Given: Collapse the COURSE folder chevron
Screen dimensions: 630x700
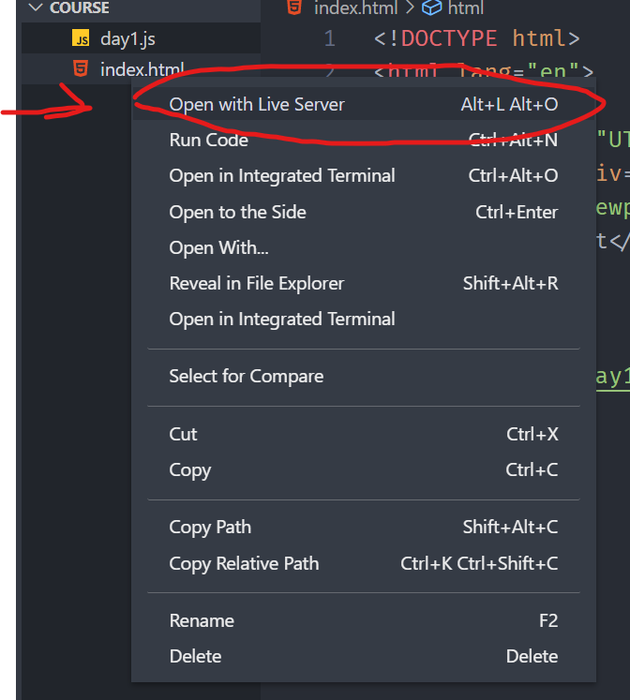Looking at the screenshot, I should (x=35, y=7).
